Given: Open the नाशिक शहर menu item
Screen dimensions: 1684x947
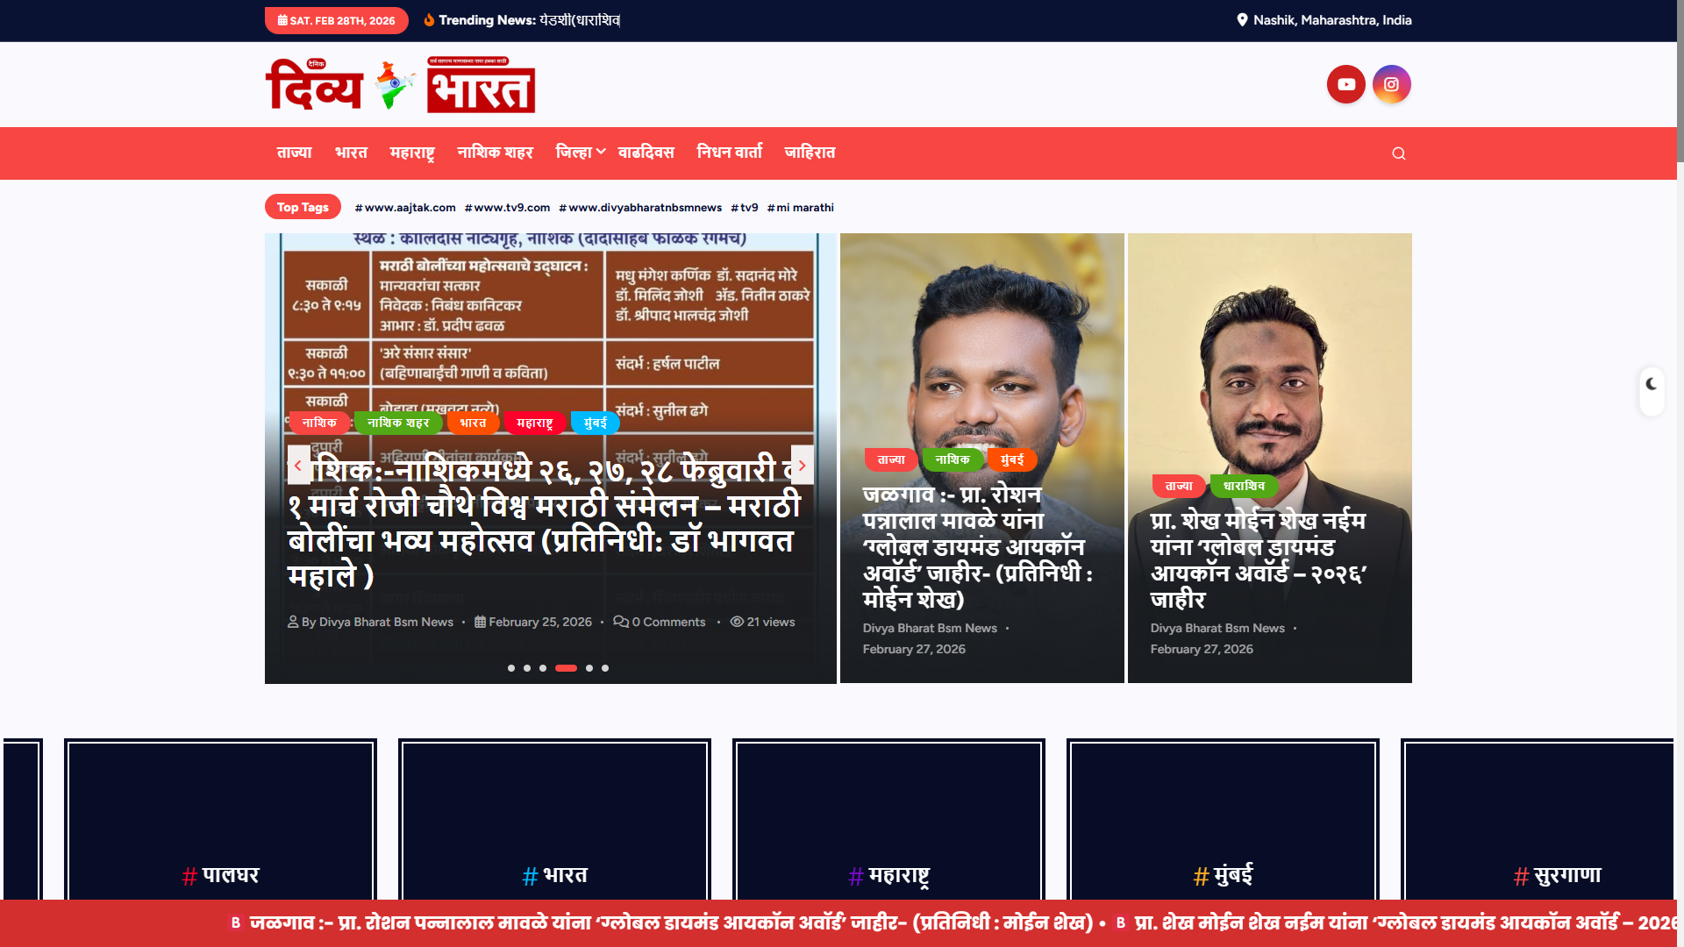Looking at the screenshot, I should (x=495, y=153).
